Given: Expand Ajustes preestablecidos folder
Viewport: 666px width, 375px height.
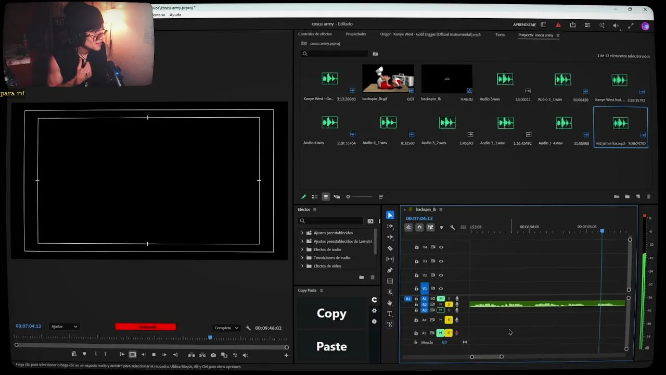Looking at the screenshot, I should (302, 233).
